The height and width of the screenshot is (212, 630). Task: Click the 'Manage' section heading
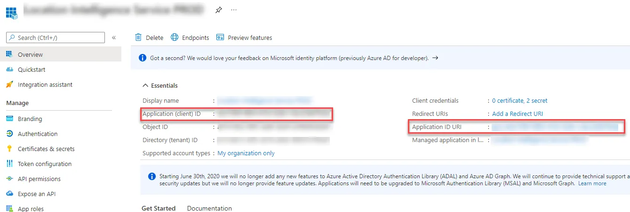point(17,103)
